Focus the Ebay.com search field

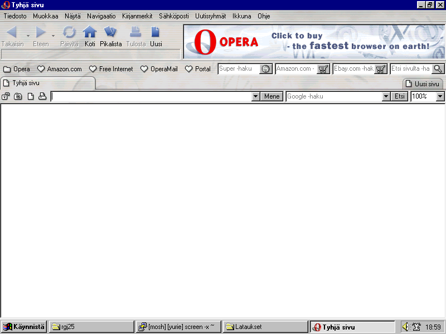[x=354, y=68]
